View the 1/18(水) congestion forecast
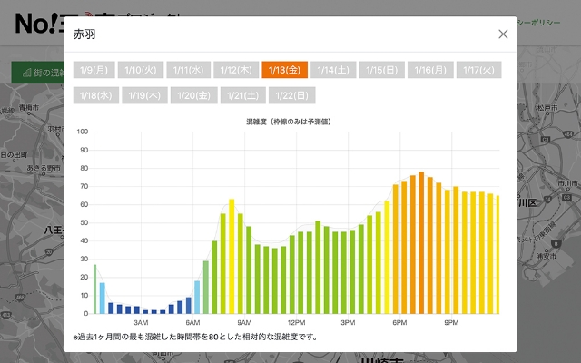This screenshot has height=363, width=581. tap(95, 94)
